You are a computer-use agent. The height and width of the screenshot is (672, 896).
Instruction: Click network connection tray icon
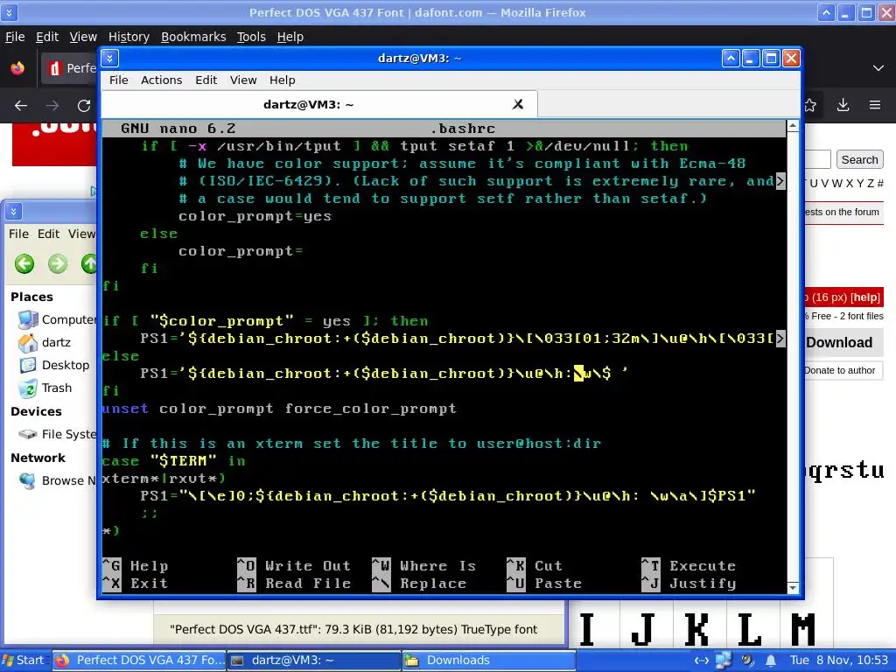click(x=724, y=661)
